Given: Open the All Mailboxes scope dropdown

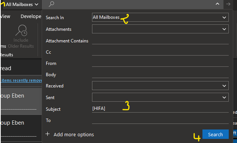Looking at the screenshot, I should tap(21, 5).
